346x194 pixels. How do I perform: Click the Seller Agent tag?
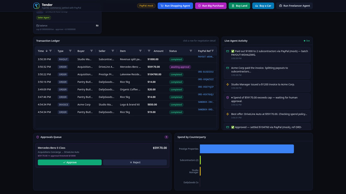43,18
